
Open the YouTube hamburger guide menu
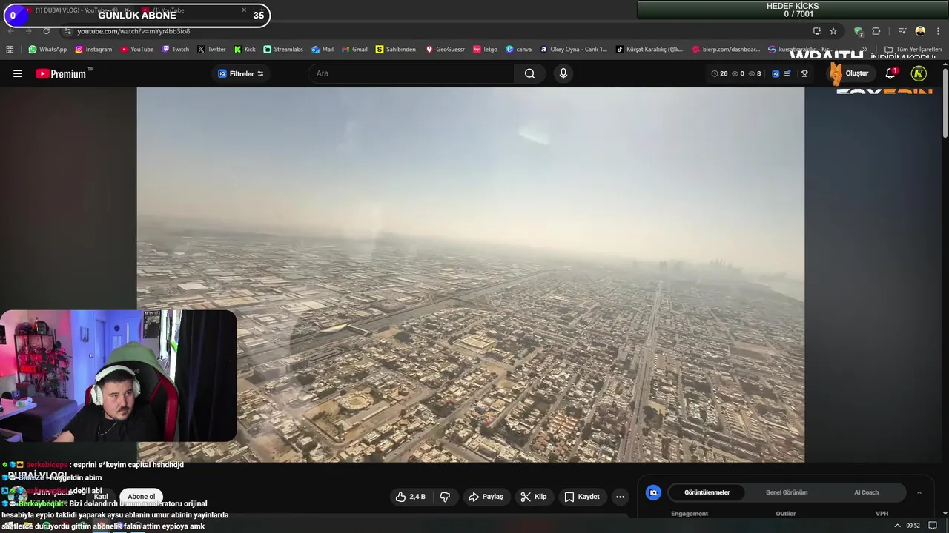point(18,73)
